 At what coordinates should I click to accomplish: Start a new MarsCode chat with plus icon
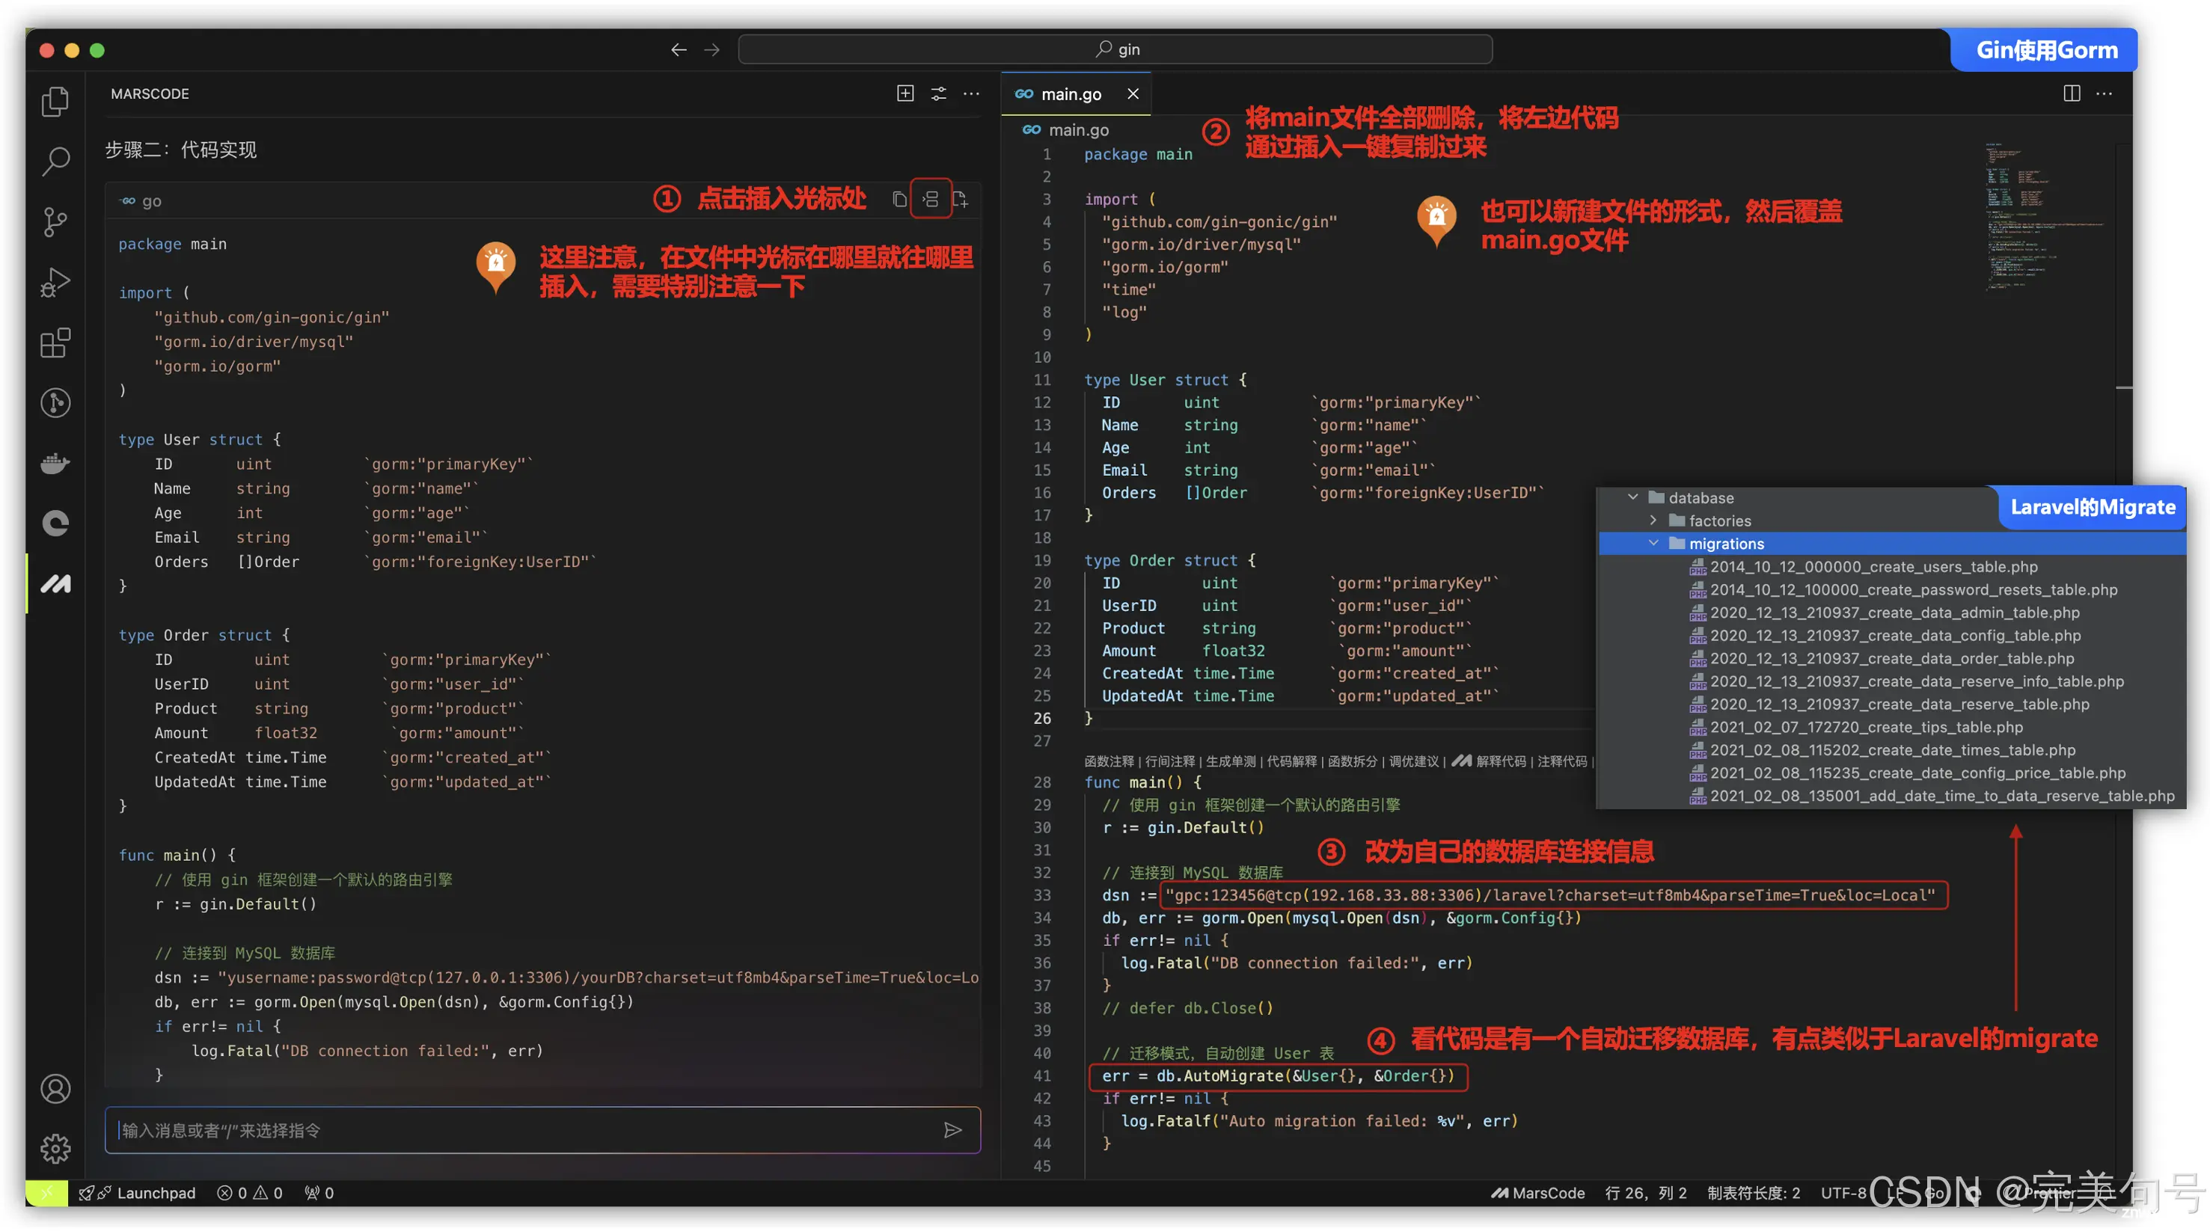(905, 93)
